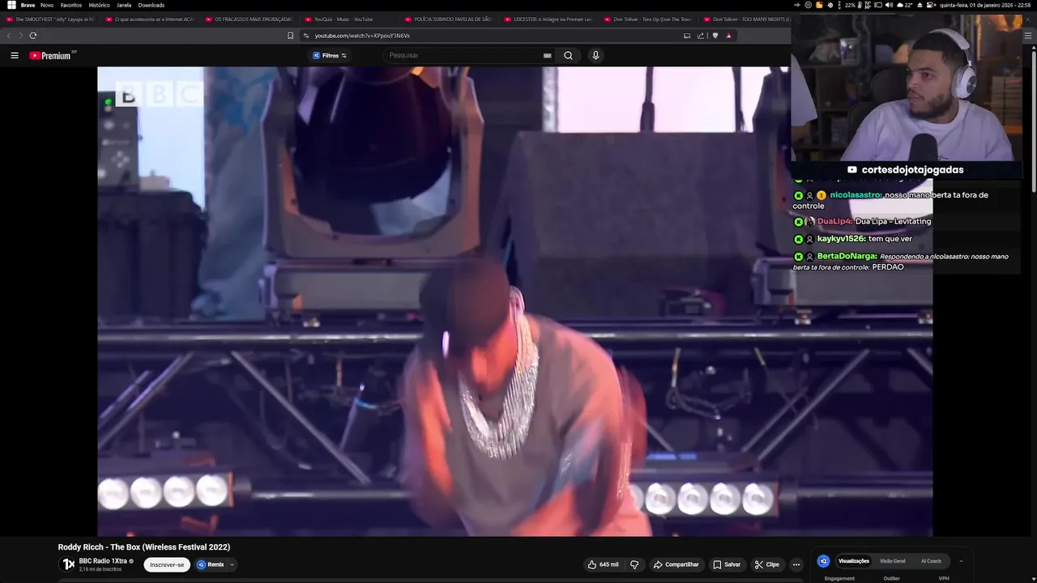
Task: Switch to the Don Toliver - TOO MANY NIGHTS tab
Action: 745,19
